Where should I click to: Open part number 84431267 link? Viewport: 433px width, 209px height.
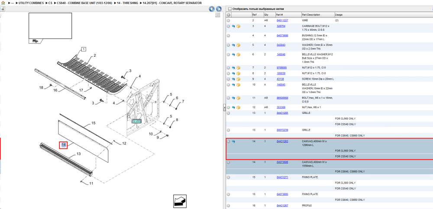coord(282,206)
